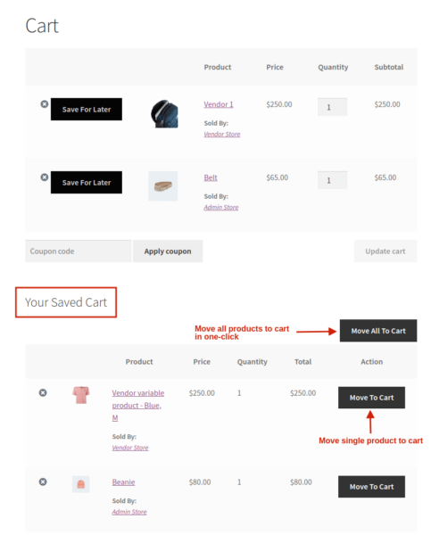Open the pink t-shirt thumbnail
This screenshot has height=535, width=431.
pyautogui.click(x=81, y=395)
